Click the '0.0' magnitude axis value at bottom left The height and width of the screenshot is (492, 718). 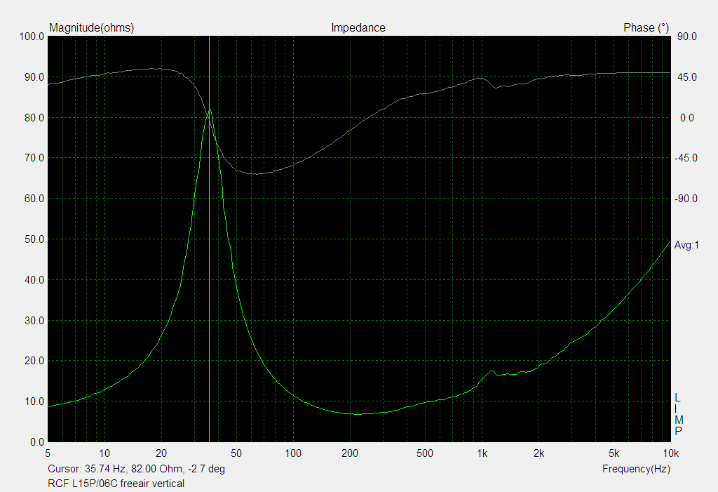pos(37,442)
